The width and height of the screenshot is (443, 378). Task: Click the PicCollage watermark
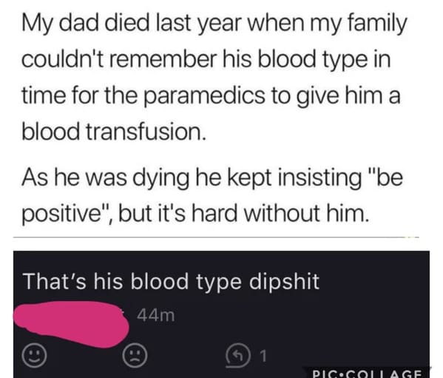(x=366, y=374)
